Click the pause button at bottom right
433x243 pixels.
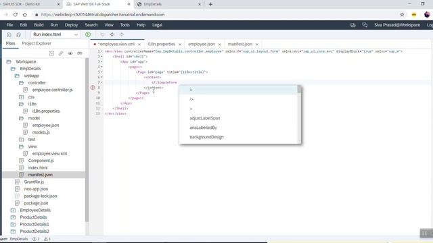(x=425, y=233)
